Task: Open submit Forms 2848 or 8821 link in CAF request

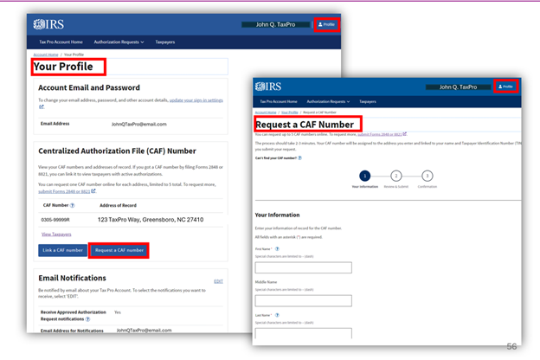Action: [x=380, y=134]
